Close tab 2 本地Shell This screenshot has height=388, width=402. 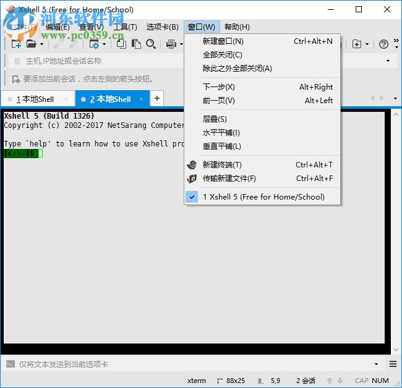coord(141,99)
